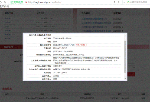Click the case number (2020)津0112执4348号 in popup
Screen dimensions: 150x102
[x=63, y=51]
